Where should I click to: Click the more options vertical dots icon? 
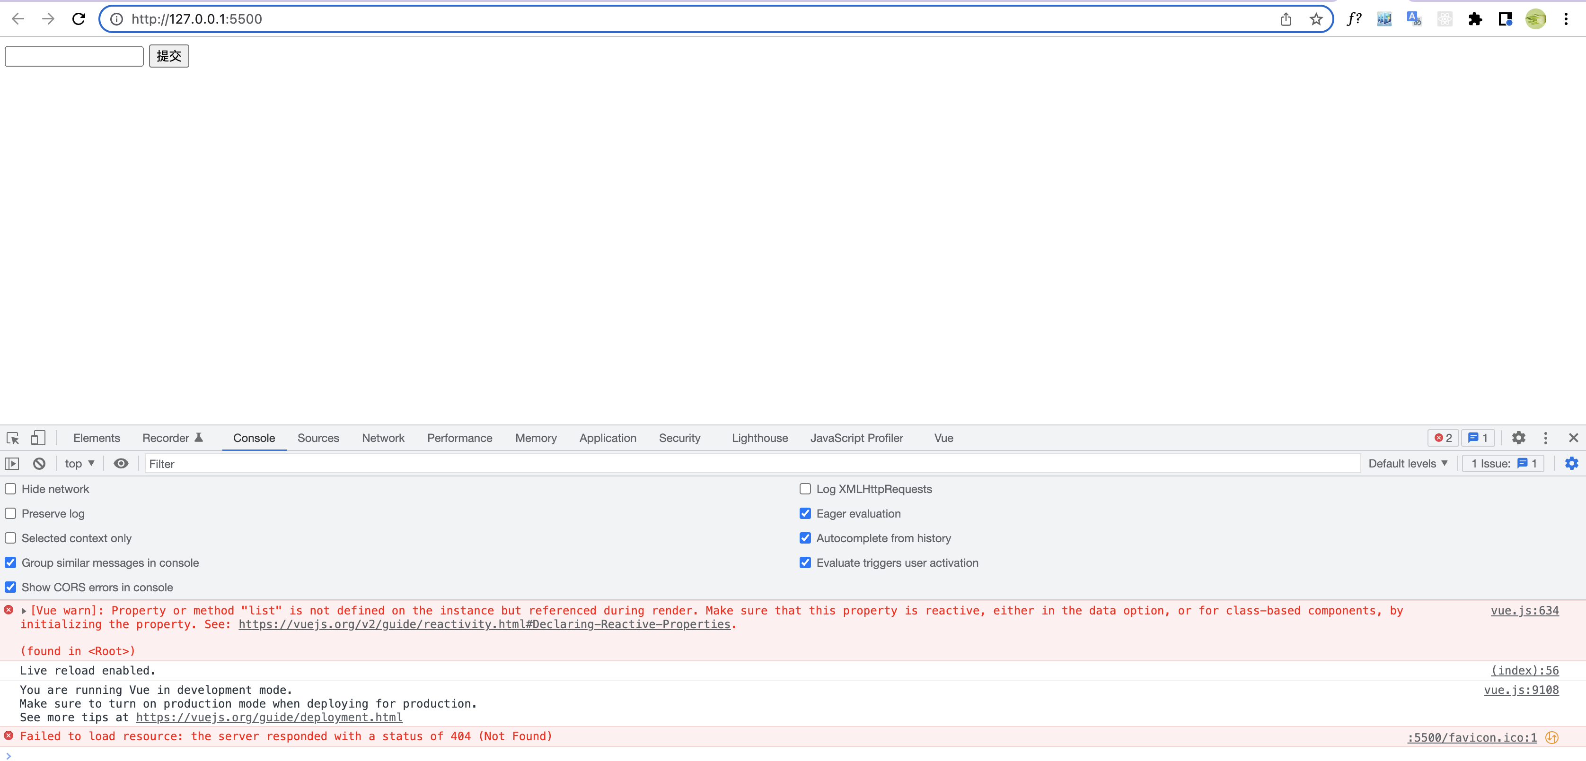(1545, 438)
